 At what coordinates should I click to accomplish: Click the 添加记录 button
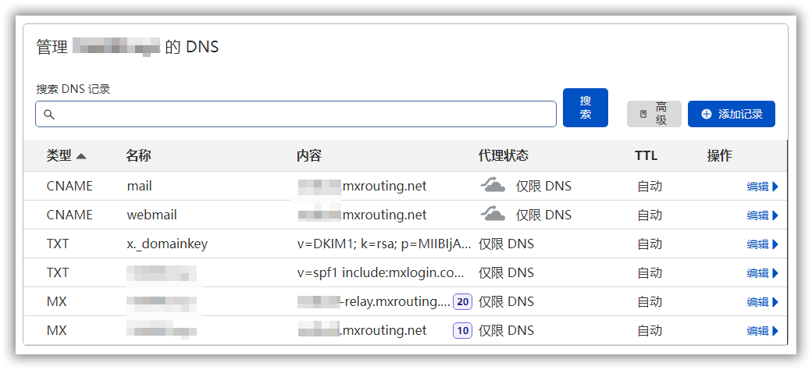click(731, 114)
